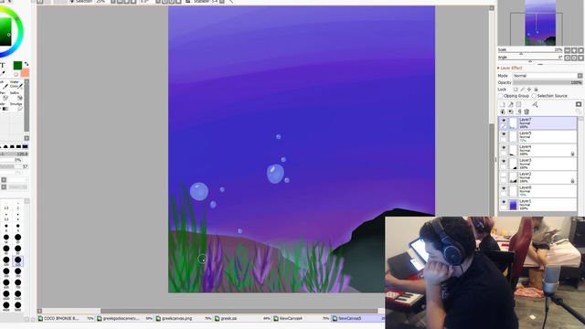Image resolution: width=585 pixels, height=329 pixels.
Task: Select the green foreground color swatch
Action: click(x=17, y=65)
